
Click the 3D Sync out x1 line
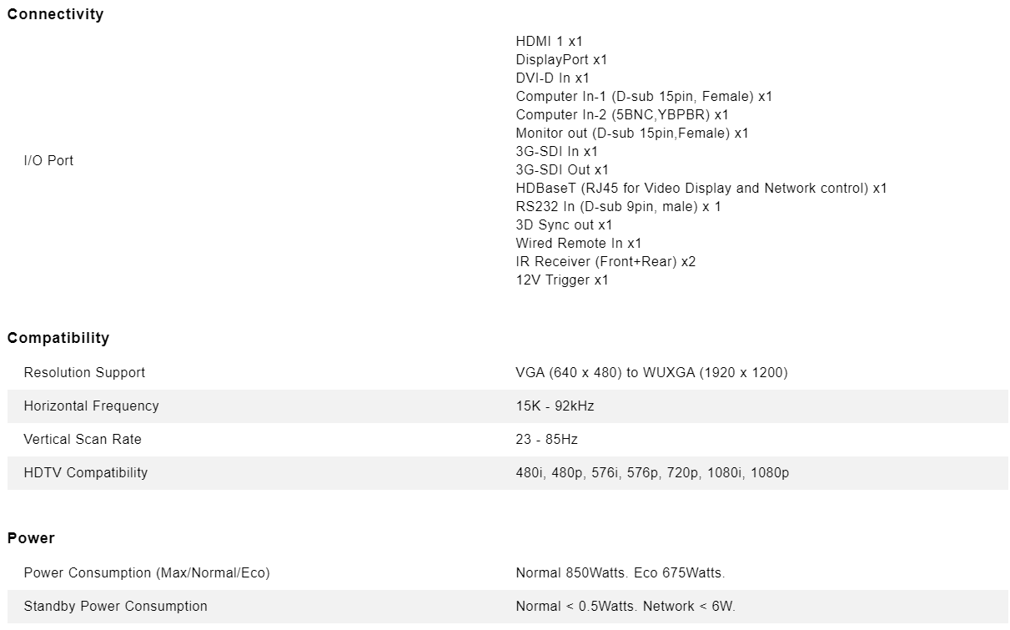564,224
